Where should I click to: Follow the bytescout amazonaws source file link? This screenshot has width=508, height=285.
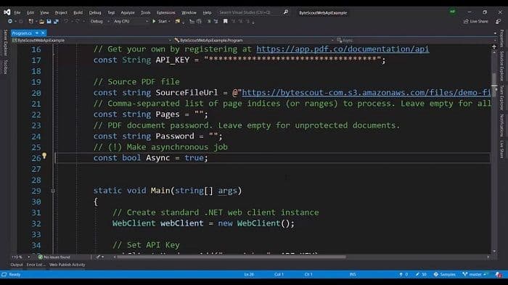[366, 92]
